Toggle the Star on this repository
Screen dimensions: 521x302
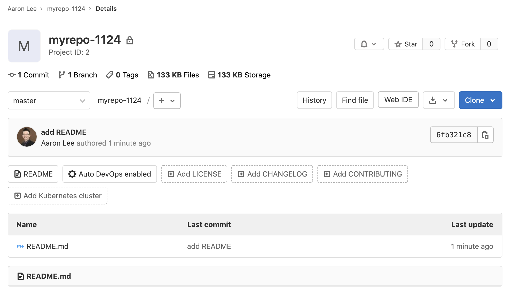[x=406, y=44]
